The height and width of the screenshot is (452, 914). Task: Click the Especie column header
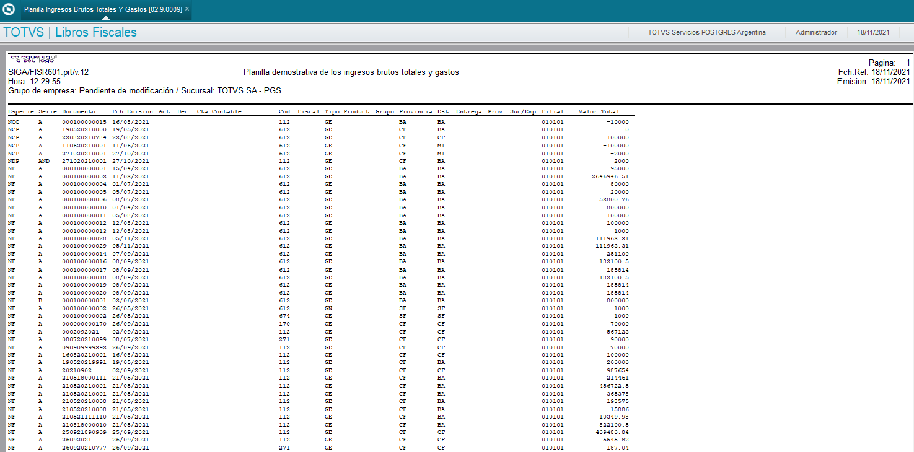(21, 112)
